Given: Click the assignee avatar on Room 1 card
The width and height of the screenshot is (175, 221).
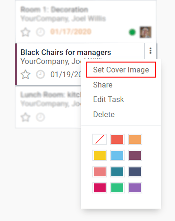Looking at the screenshot, I should 146,32.
